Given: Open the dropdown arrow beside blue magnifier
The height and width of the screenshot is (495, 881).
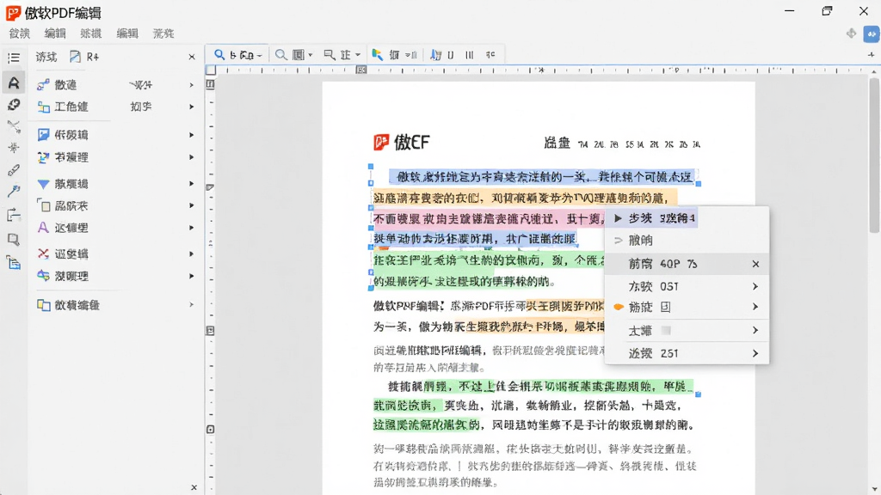Looking at the screenshot, I should (x=260, y=56).
